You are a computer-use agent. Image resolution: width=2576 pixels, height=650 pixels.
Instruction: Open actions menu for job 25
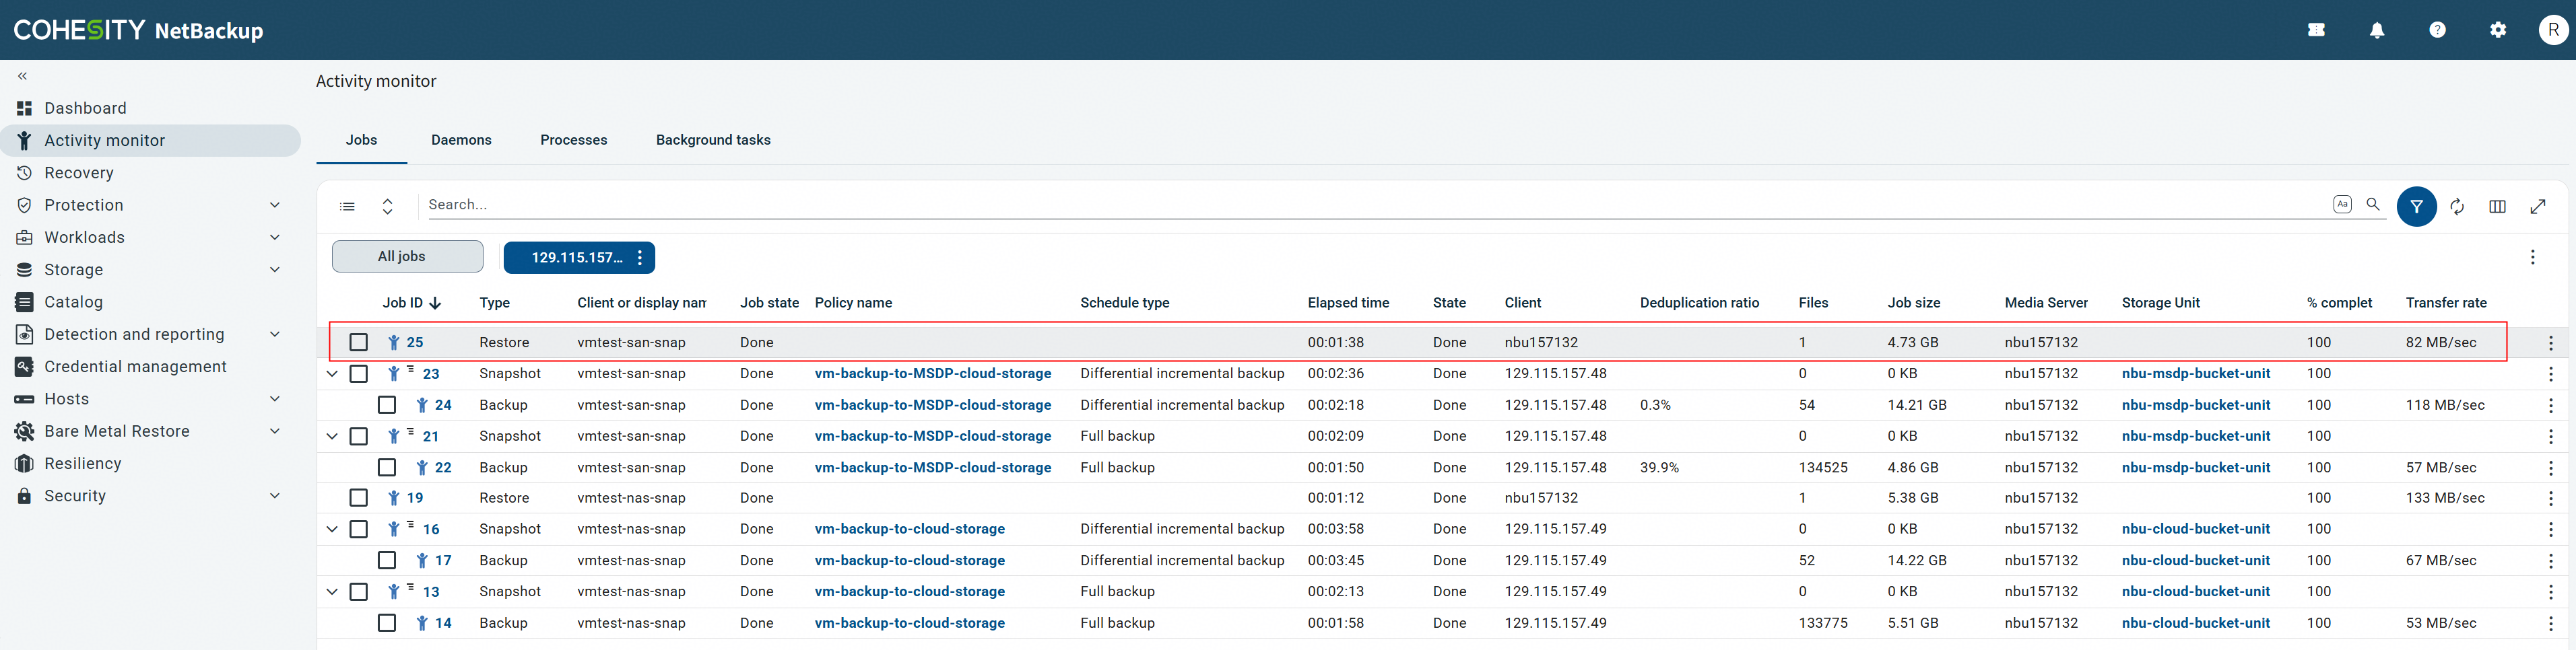click(x=2551, y=342)
